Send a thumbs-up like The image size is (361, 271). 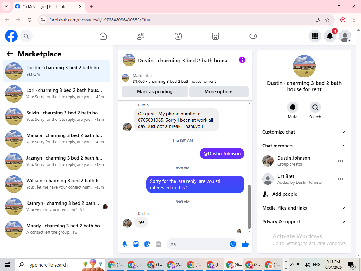[x=245, y=244]
